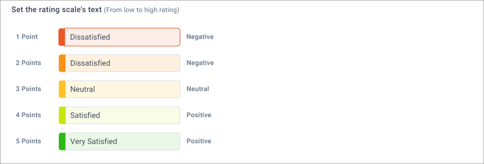Click the red color tab for 1 Point

tap(62, 37)
